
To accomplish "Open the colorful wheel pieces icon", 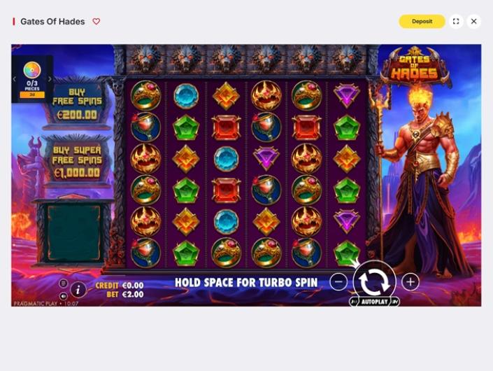I will pyautogui.click(x=32, y=70).
